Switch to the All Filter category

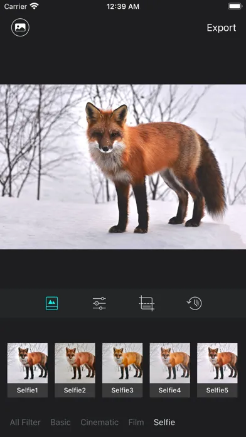25,422
